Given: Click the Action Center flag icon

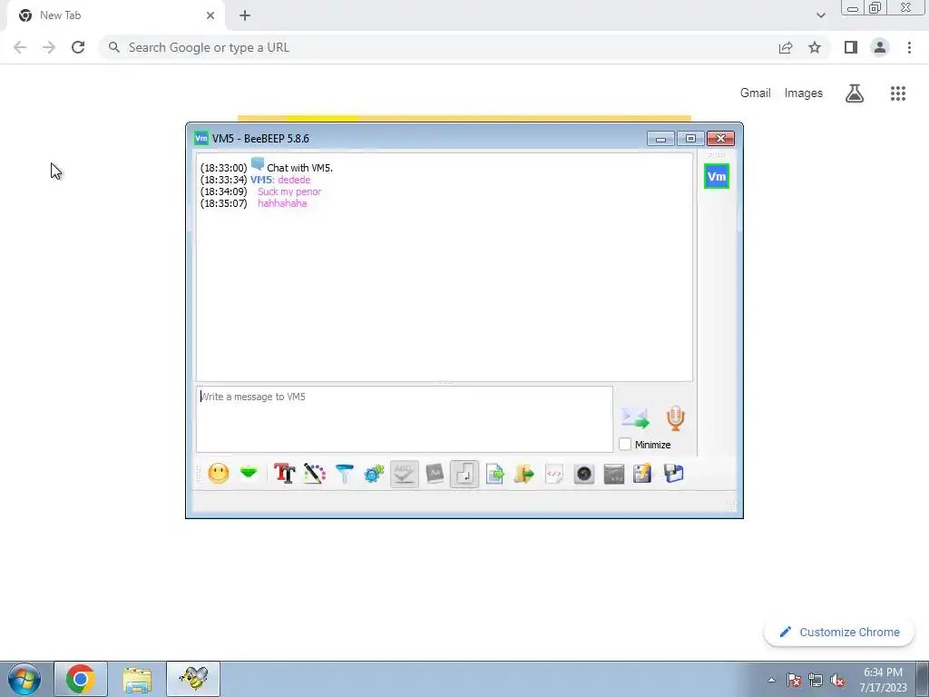Looking at the screenshot, I should [x=794, y=680].
